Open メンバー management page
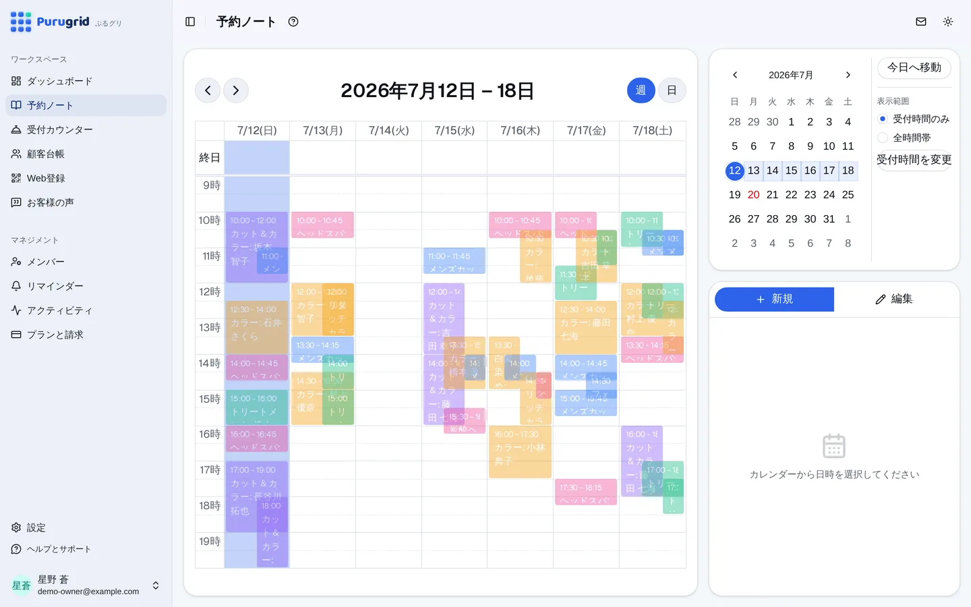The width and height of the screenshot is (971, 607). pos(86,262)
